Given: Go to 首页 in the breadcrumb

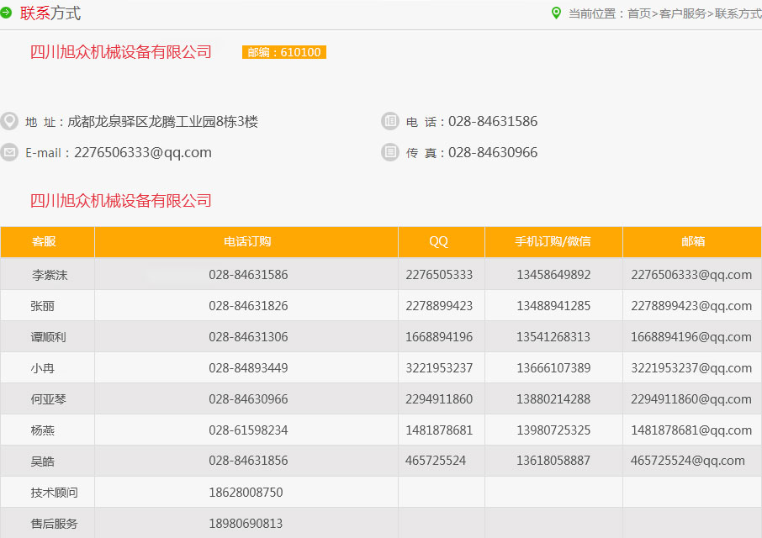Looking at the screenshot, I should coord(639,13).
